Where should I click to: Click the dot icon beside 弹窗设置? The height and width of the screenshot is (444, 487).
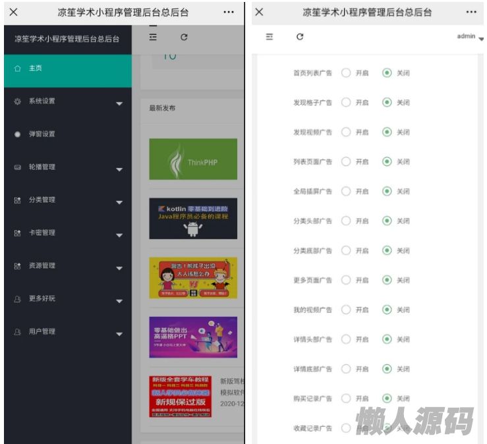click(17, 134)
